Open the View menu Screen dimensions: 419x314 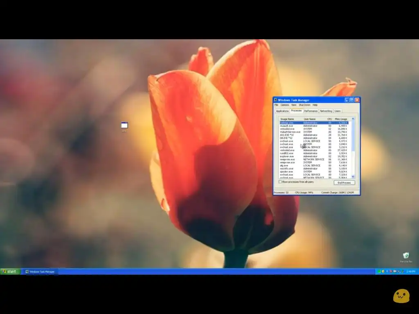(294, 105)
